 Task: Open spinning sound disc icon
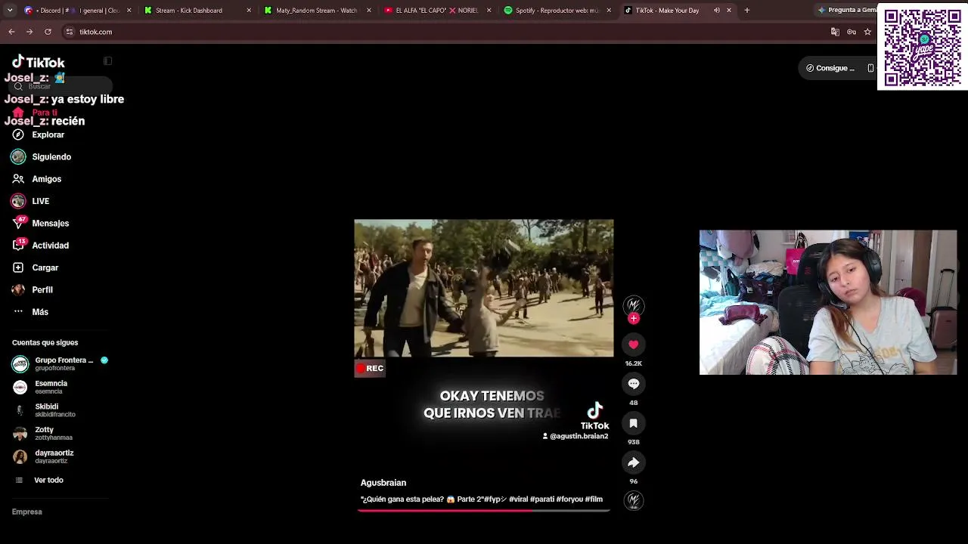point(634,500)
